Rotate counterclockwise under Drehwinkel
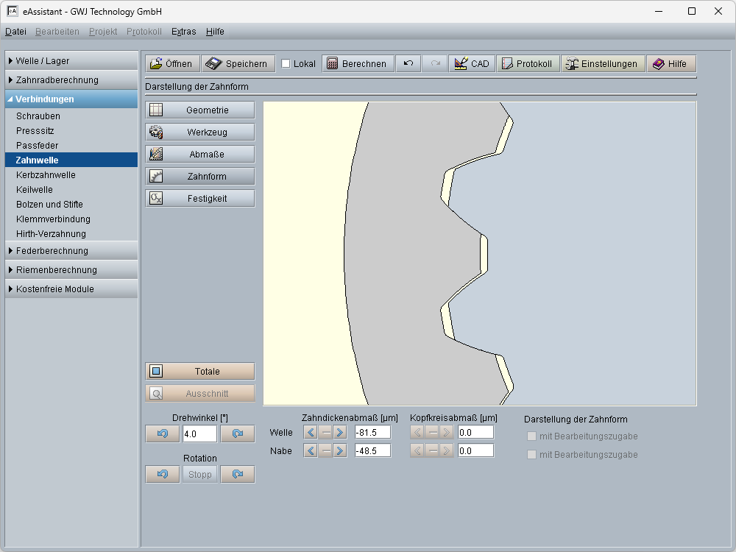 [163, 434]
